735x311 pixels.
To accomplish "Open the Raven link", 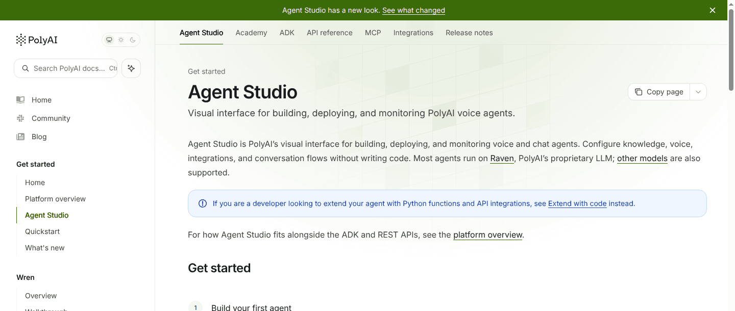I will click(502, 158).
